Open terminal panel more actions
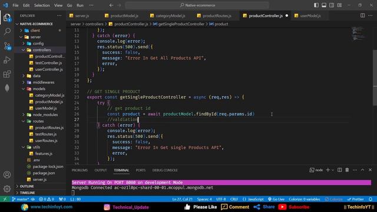This screenshot has width=377, height=212. click(355, 170)
